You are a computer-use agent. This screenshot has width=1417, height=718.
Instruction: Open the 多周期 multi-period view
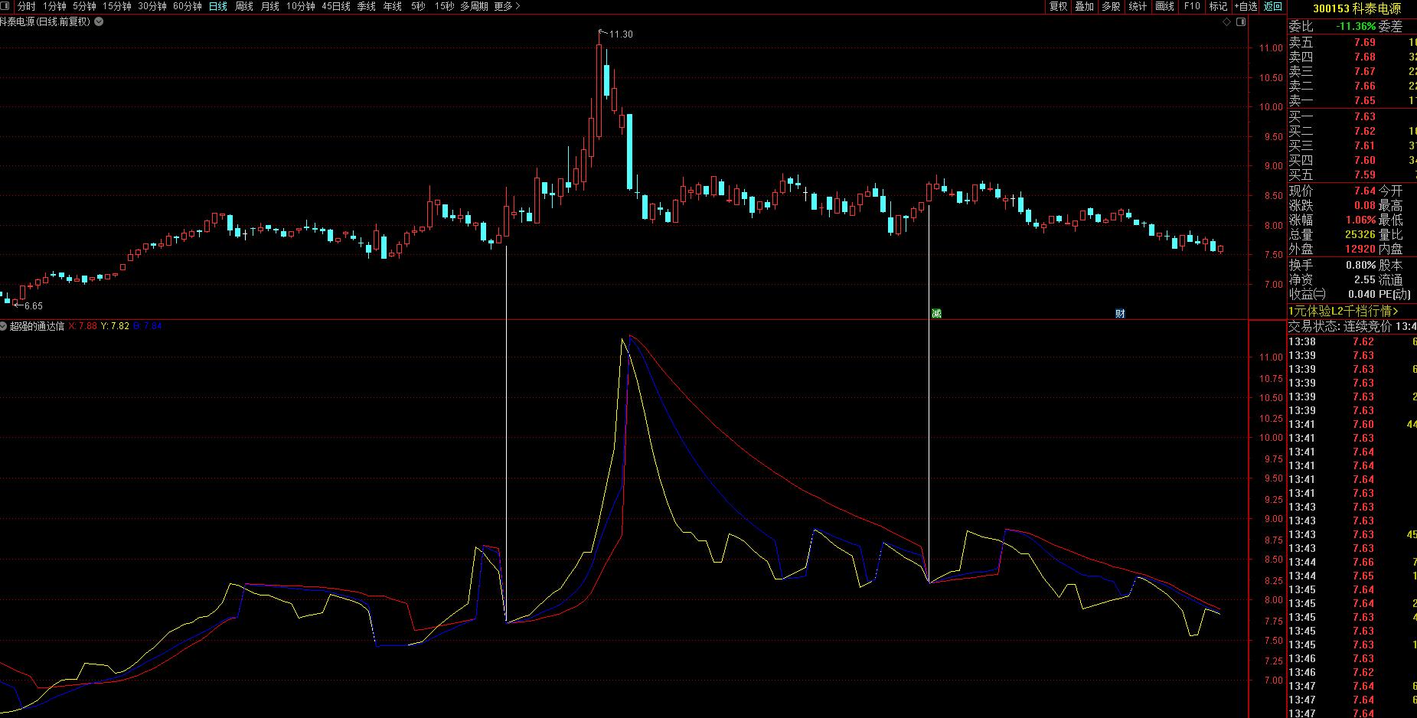click(x=475, y=6)
